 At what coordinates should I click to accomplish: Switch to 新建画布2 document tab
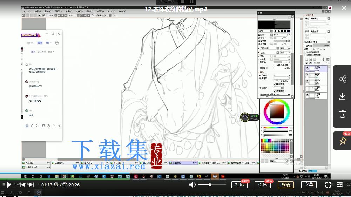(183, 163)
